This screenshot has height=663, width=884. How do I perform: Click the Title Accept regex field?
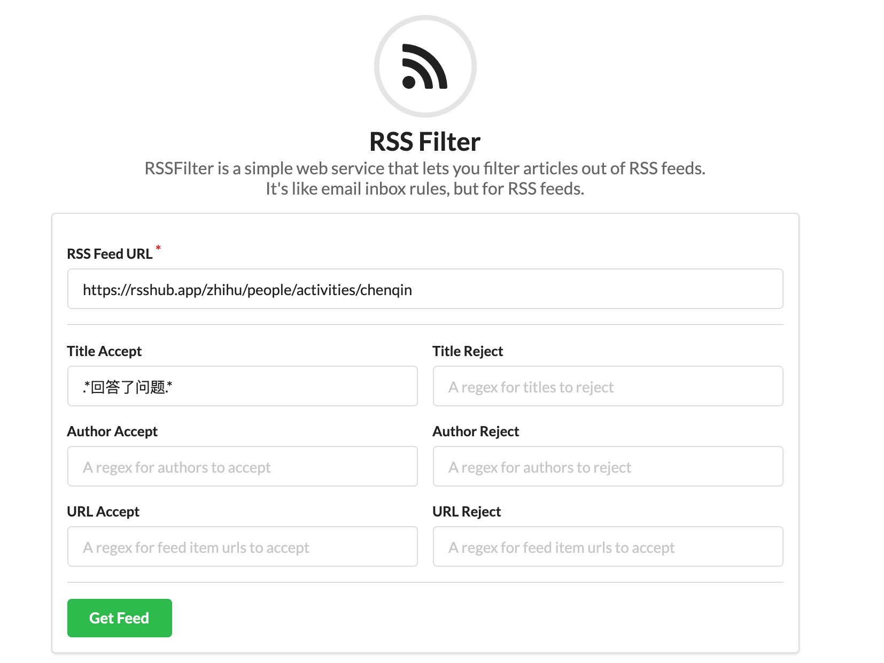click(x=242, y=386)
